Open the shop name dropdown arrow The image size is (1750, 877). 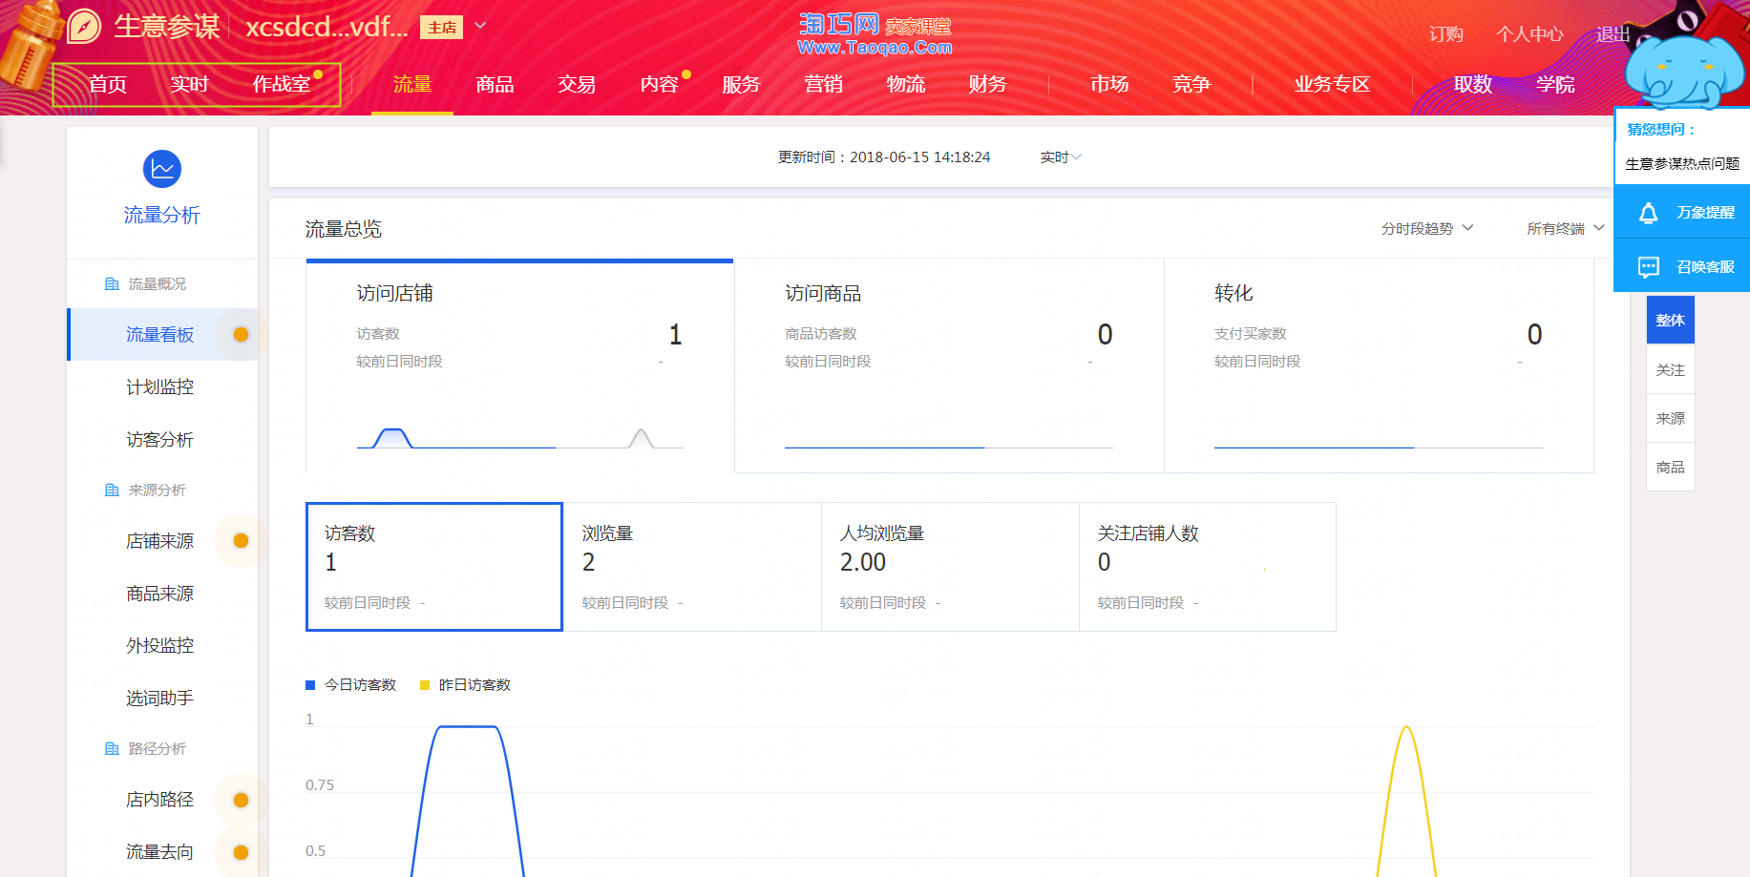[x=480, y=26]
